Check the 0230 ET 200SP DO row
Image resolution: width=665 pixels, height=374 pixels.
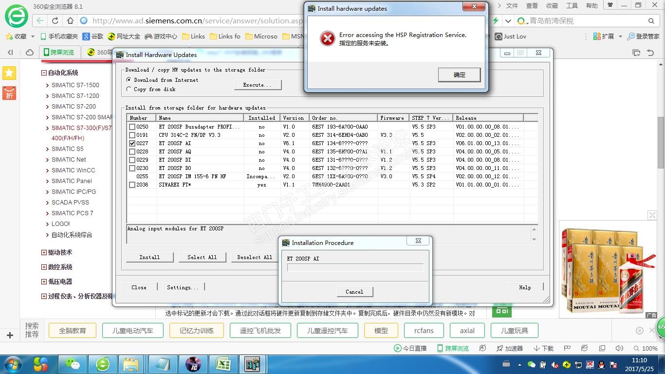point(132,168)
